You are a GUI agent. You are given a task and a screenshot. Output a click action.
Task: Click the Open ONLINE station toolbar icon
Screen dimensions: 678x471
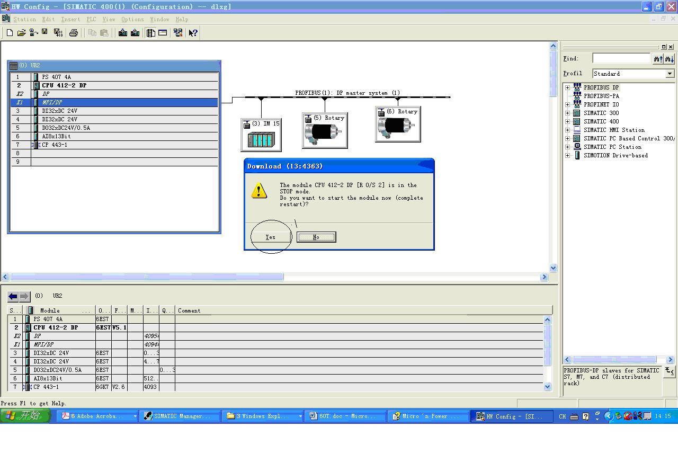tap(34, 33)
